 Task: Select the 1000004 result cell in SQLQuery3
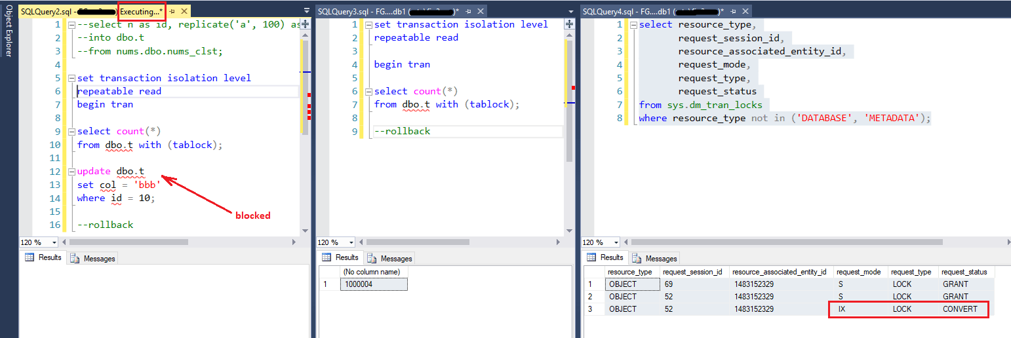point(374,284)
